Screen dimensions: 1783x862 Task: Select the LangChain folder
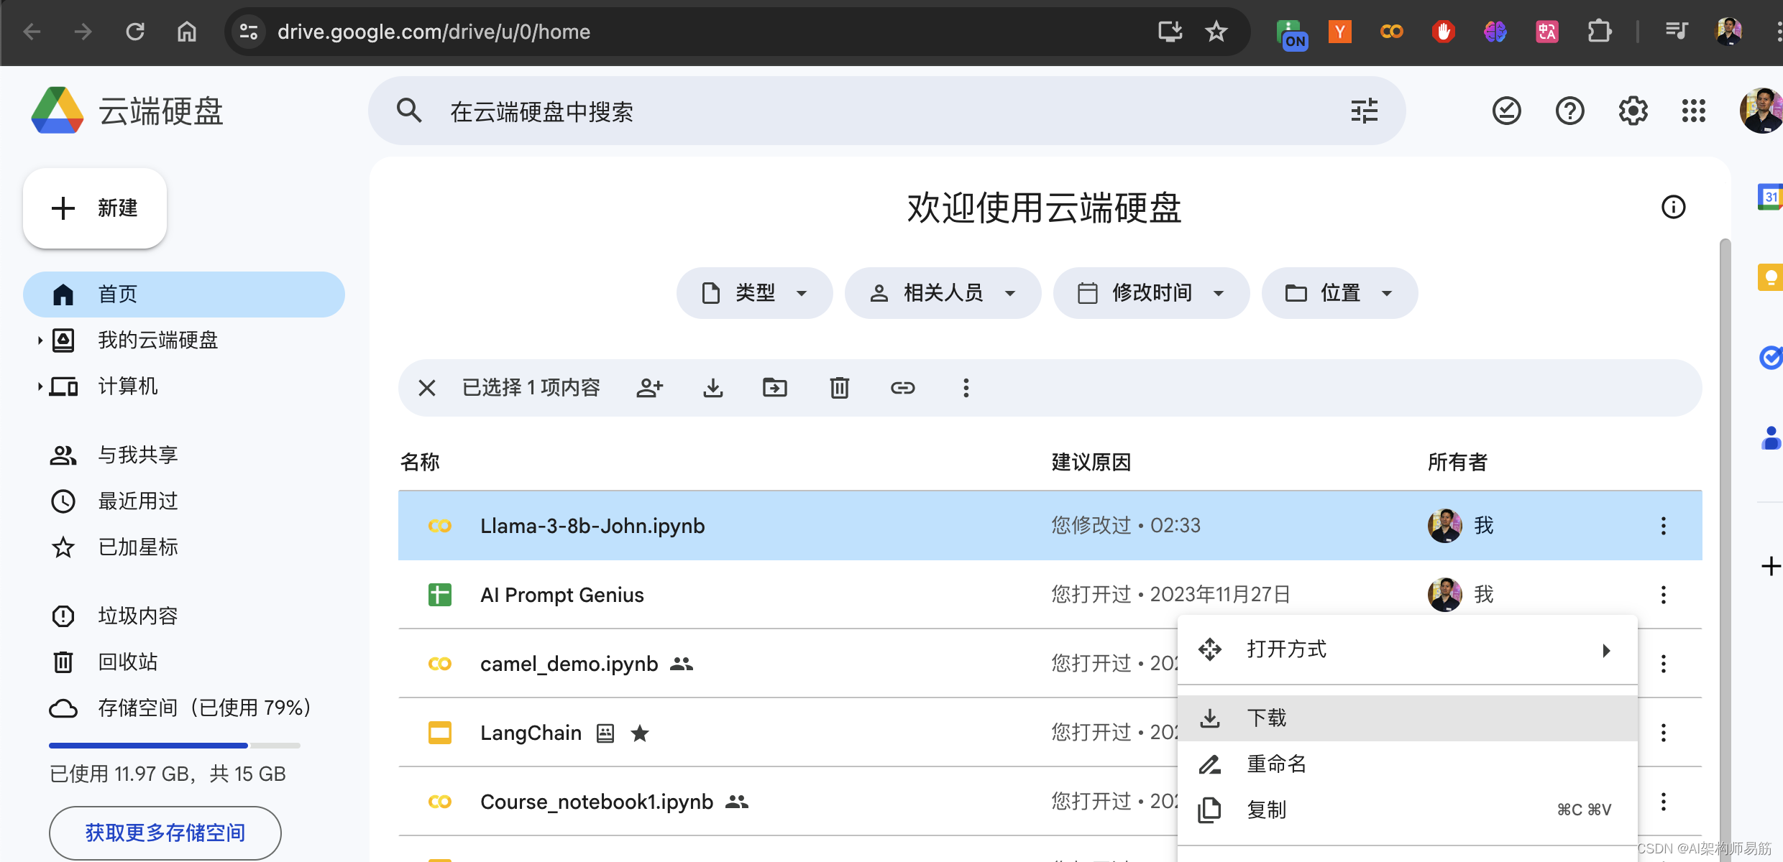531,733
